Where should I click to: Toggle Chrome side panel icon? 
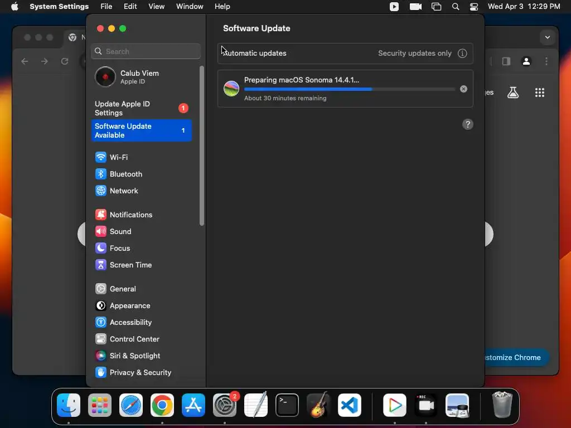506,61
